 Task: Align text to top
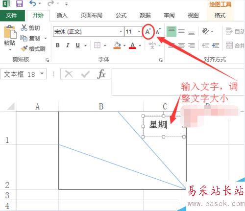coord(171,31)
